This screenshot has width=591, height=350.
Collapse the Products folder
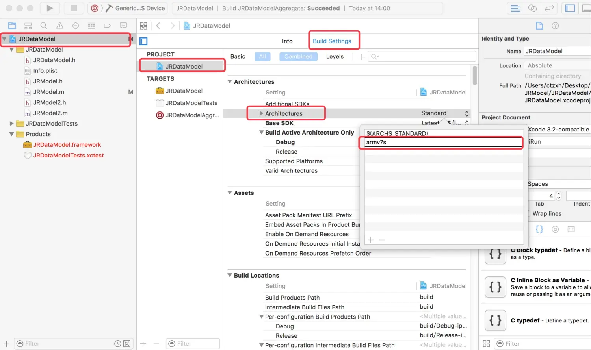coord(11,134)
